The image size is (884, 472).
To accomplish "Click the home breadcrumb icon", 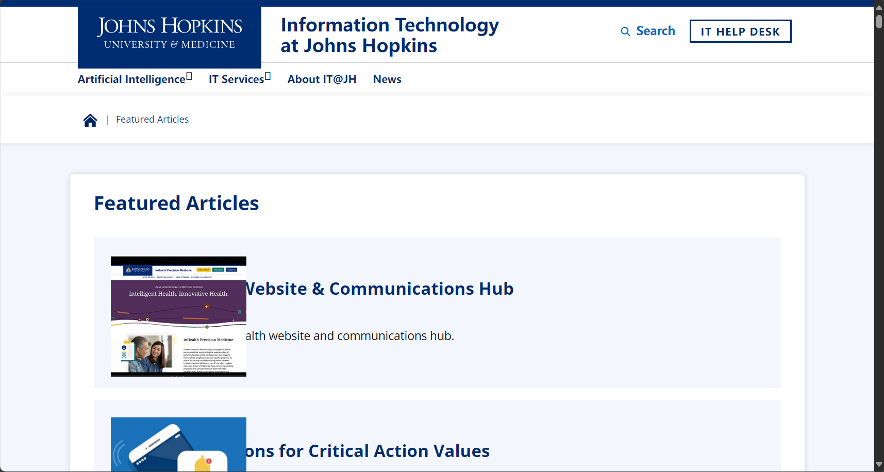I will coord(90,120).
